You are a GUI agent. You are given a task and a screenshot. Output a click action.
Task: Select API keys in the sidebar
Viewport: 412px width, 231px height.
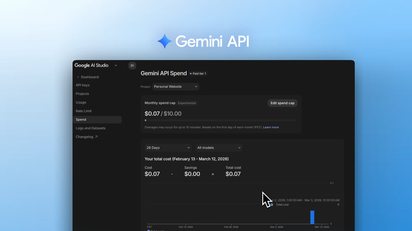(83, 85)
